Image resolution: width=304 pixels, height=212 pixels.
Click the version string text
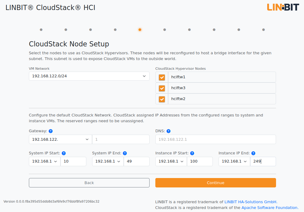point(51,202)
